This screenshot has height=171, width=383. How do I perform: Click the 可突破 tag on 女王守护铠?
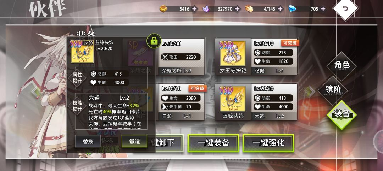tap(290, 43)
